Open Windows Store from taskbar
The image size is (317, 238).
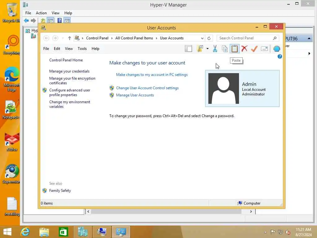click(63, 232)
